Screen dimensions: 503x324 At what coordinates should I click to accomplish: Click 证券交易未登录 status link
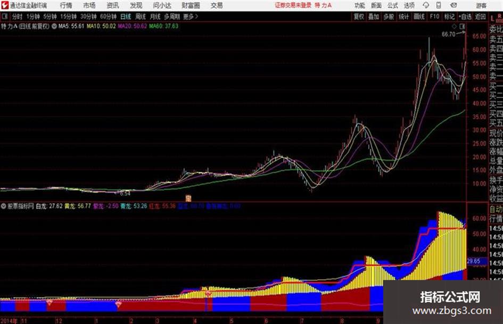coord(293,5)
